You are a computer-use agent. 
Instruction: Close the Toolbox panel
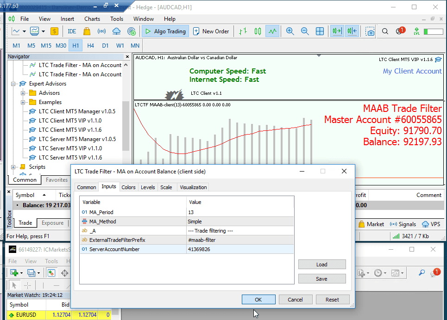(x=9, y=192)
